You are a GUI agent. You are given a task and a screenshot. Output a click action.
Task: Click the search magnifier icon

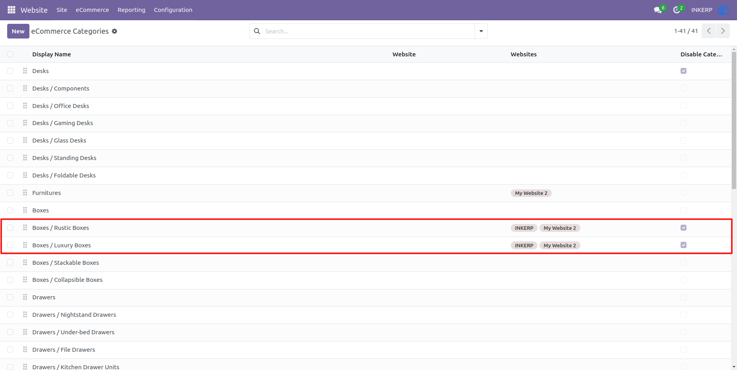coord(257,31)
